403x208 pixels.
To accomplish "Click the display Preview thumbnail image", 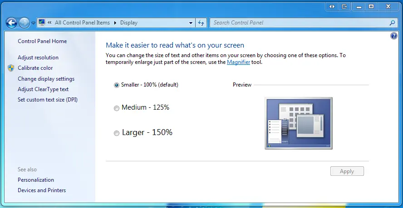I will coord(298,123).
